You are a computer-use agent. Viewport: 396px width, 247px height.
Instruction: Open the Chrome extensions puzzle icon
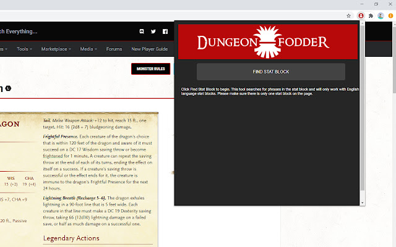[x=371, y=16]
